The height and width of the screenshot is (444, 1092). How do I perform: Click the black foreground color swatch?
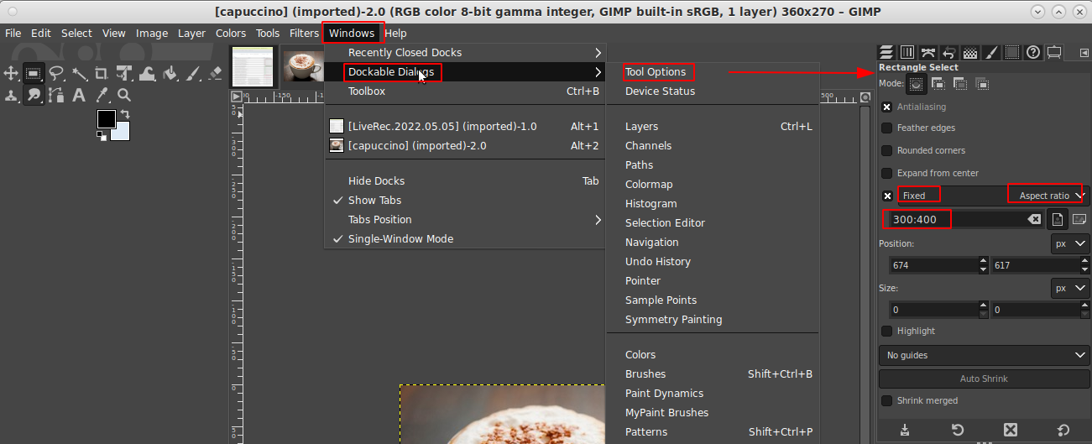point(106,119)
